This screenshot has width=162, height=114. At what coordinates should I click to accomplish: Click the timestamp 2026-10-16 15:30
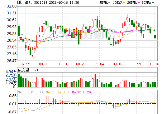click(x=64, y=2)
